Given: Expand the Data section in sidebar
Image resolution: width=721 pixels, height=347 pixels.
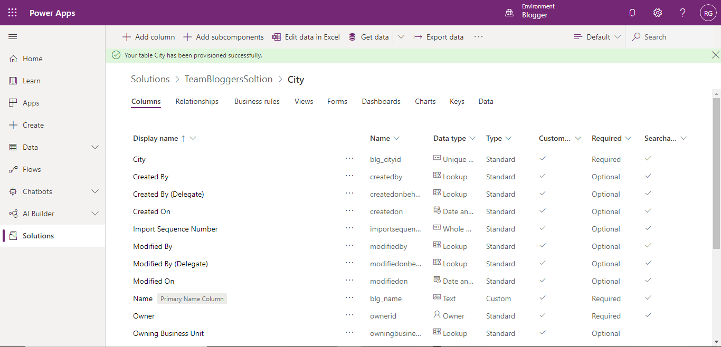Looking at the screenshot, I should [x=95, y=147].
